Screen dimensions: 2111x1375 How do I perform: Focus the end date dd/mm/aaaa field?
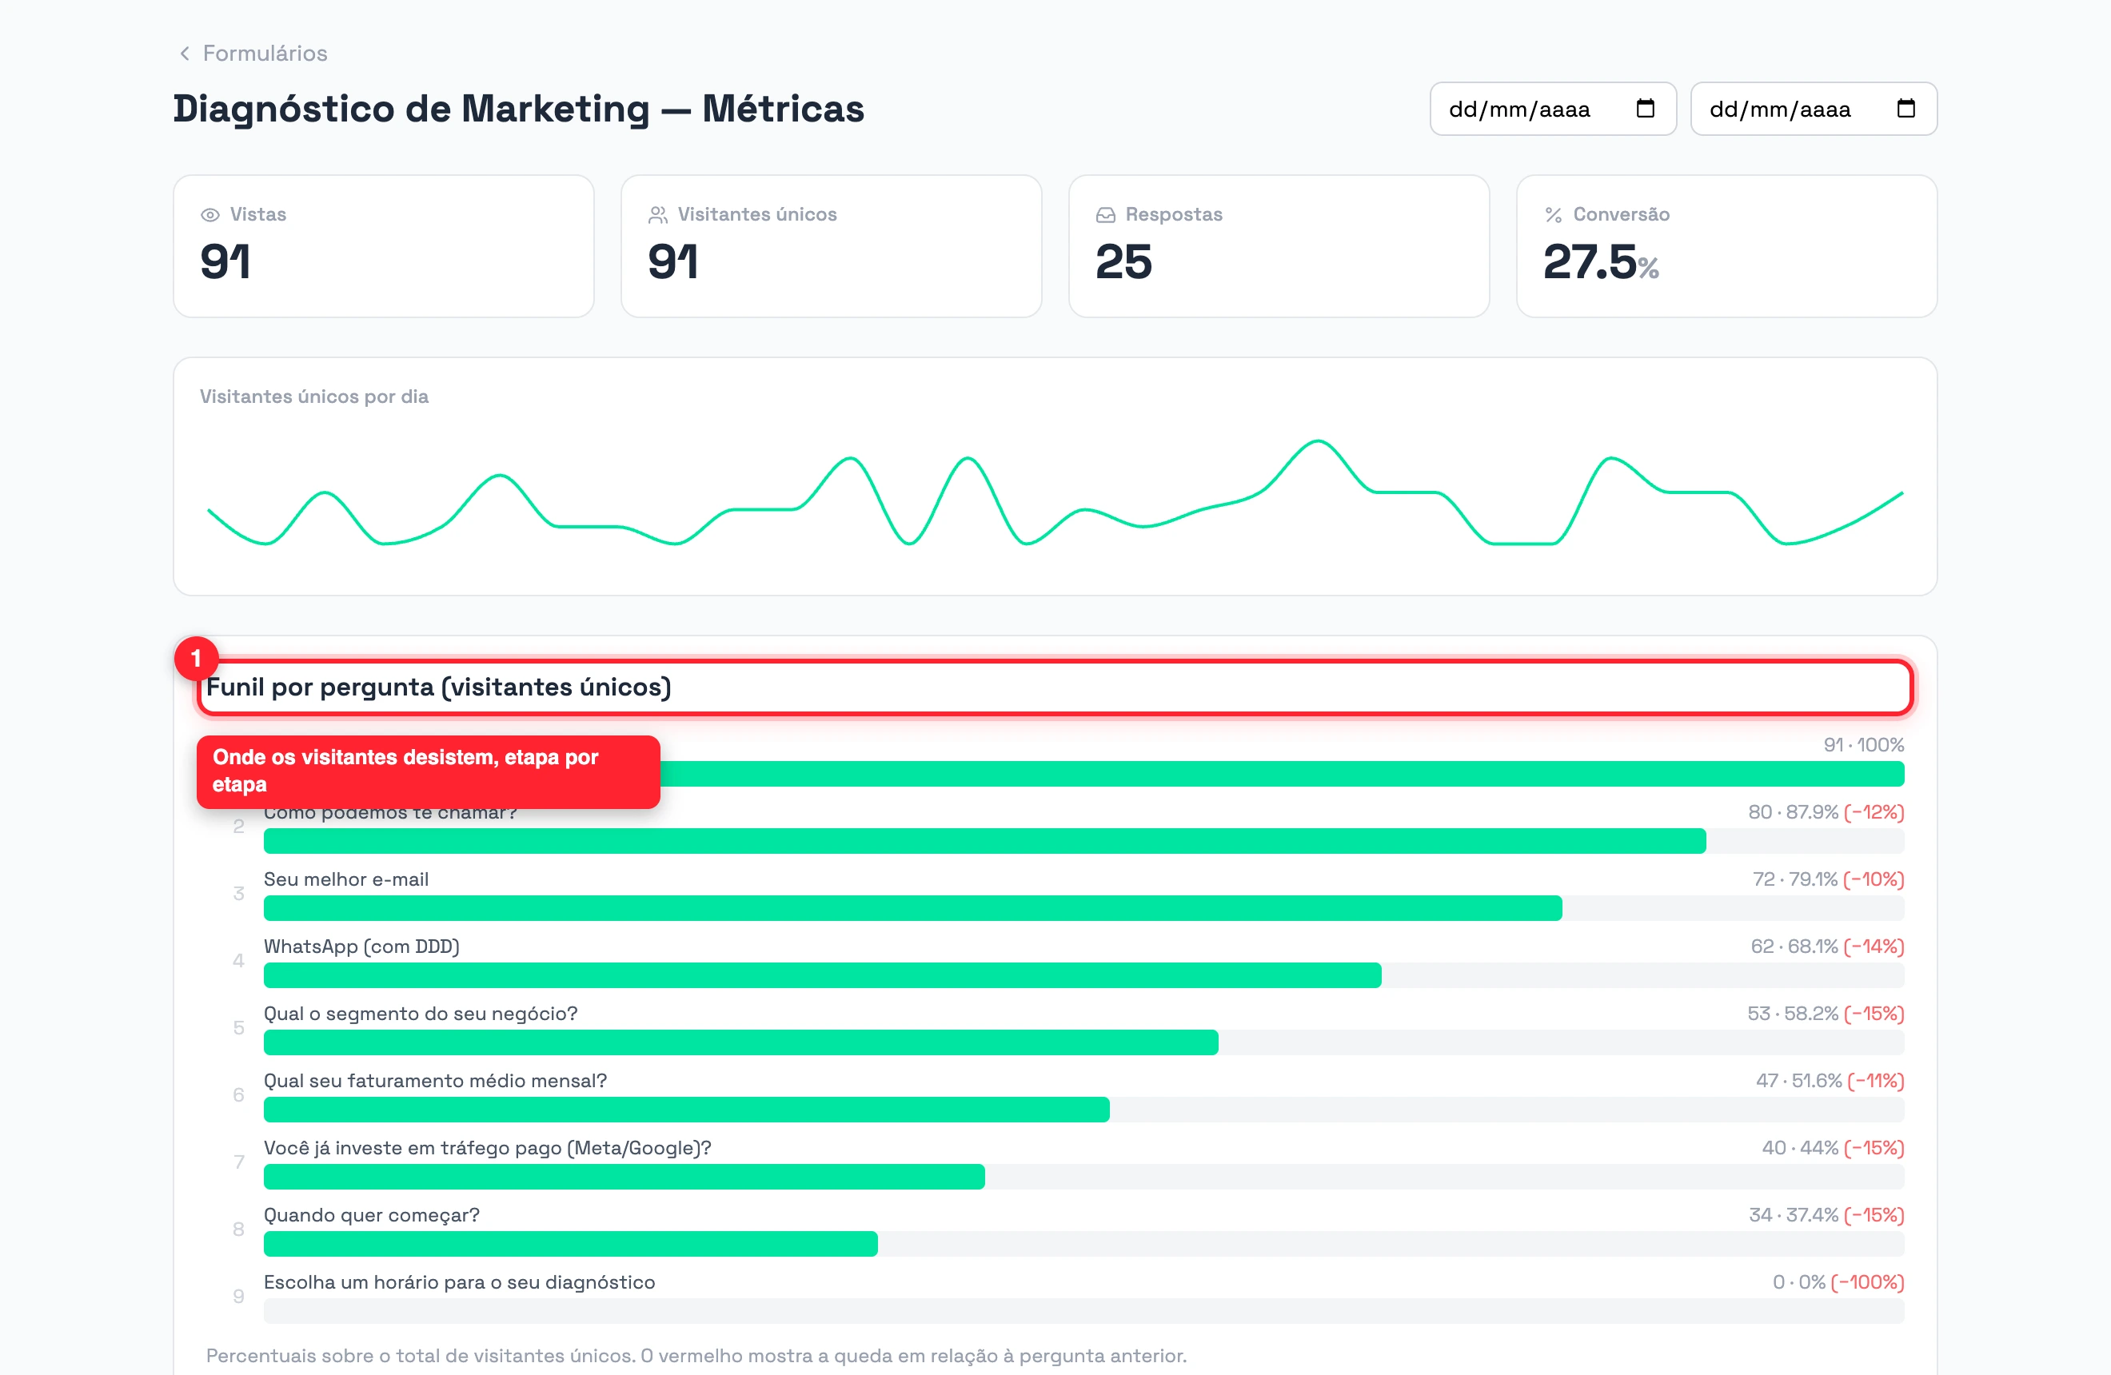tap(1813, 109)
